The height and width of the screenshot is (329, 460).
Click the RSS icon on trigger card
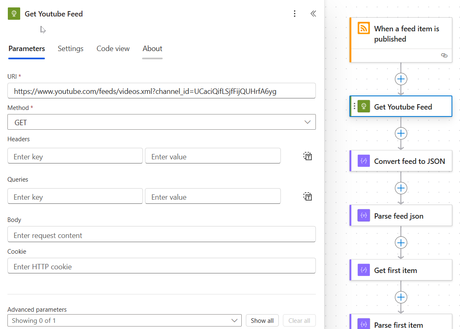[x=364, y=28]
